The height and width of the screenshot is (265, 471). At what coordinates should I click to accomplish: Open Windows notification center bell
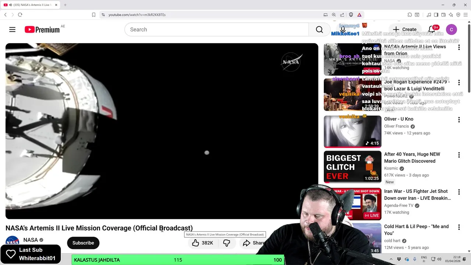point(464,259)
